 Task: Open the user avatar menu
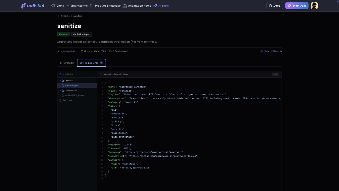(x=314, y=6)
